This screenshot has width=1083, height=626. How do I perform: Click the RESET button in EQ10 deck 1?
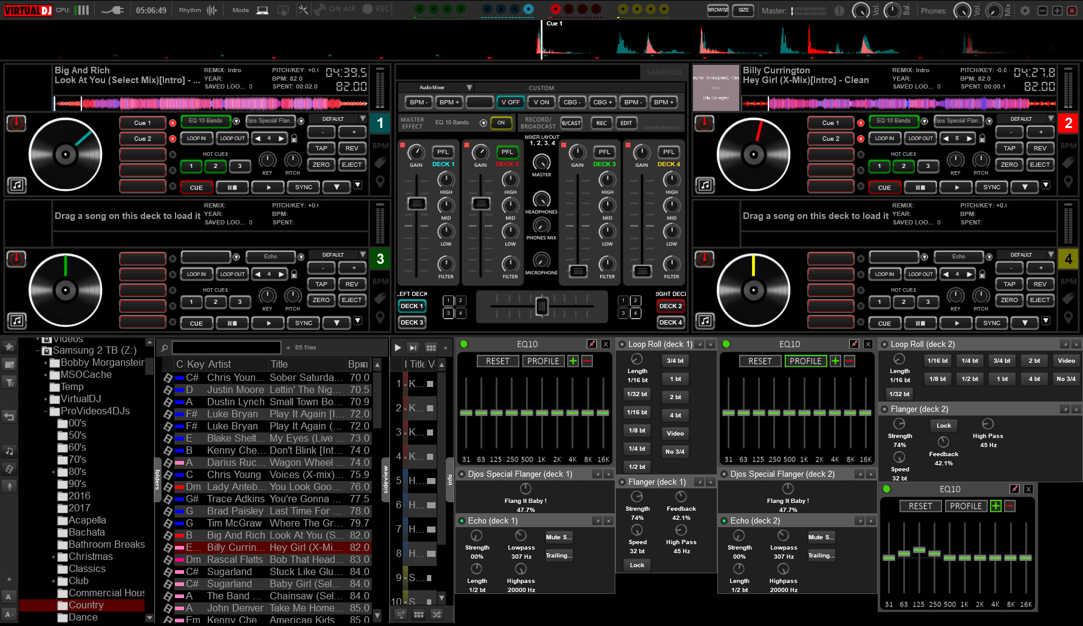point(497,361)
